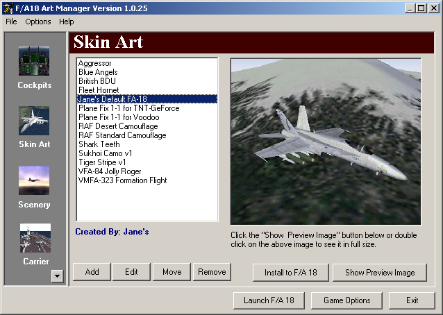Click Install to F/A 18 button
The width and height of the screenshot is (443, 315).
(x=290, y=273)
